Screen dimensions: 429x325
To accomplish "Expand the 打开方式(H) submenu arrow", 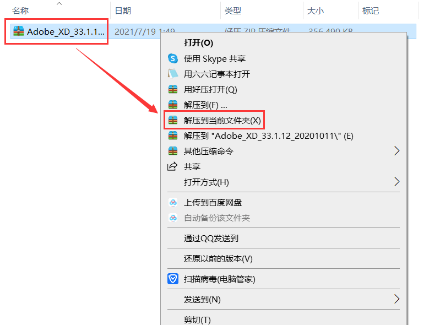I will (x=397, y=181).
